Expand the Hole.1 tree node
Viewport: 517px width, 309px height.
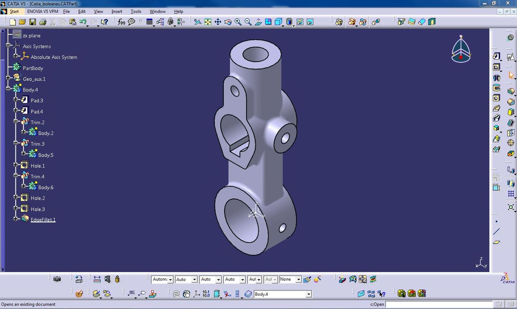16,165
